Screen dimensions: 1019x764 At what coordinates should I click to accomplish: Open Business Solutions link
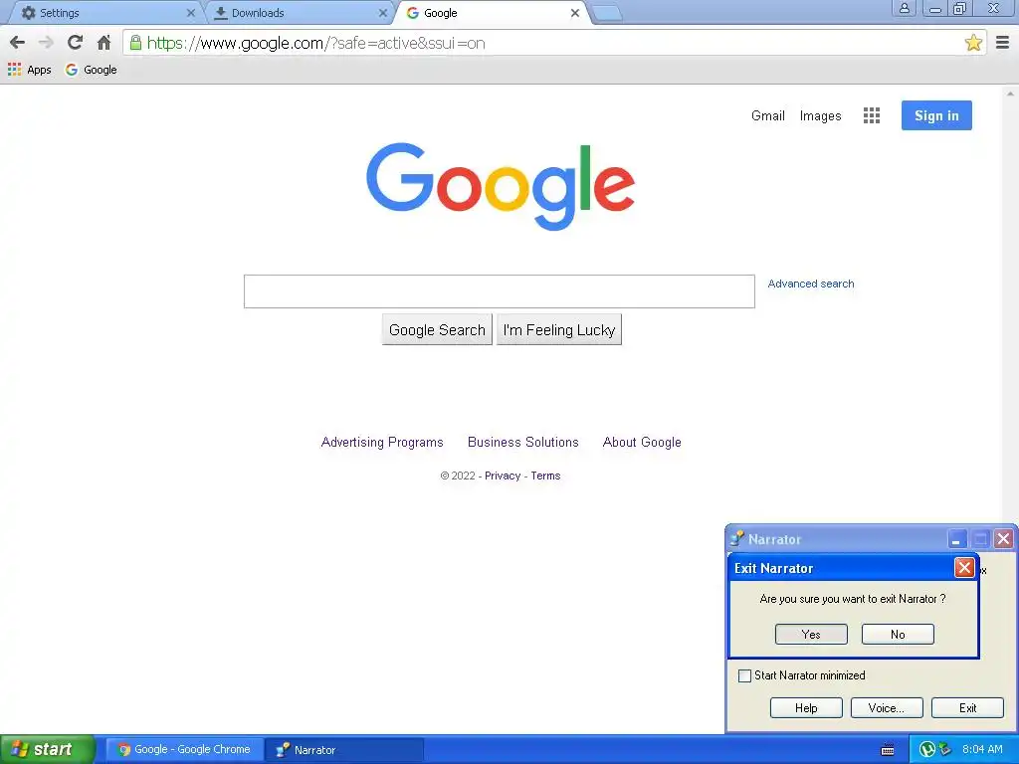pos(523,442)
